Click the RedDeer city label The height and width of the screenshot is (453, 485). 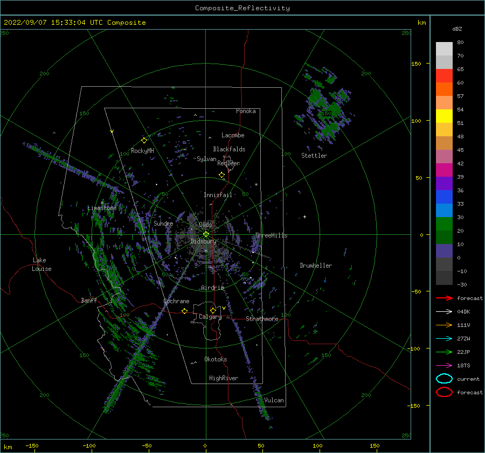pyautogui.click(x=228, y=163)
